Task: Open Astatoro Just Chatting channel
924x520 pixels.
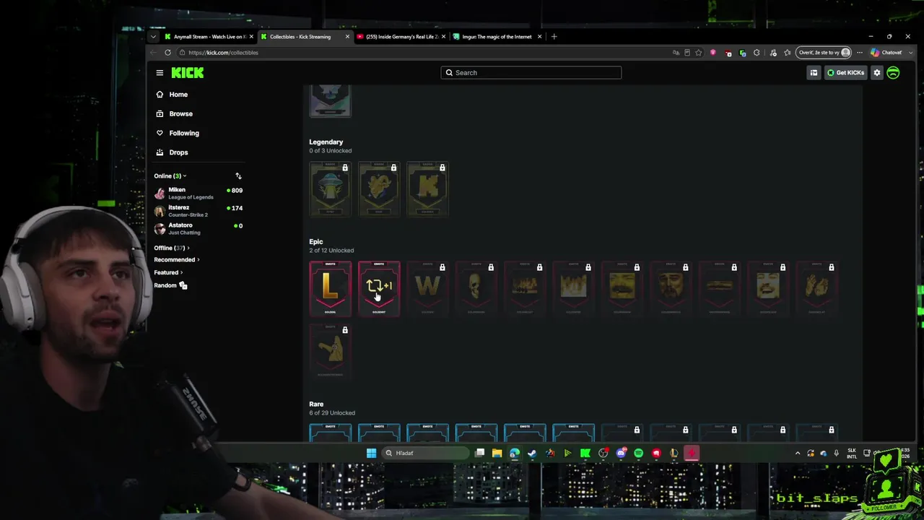Action: point(199,229)
